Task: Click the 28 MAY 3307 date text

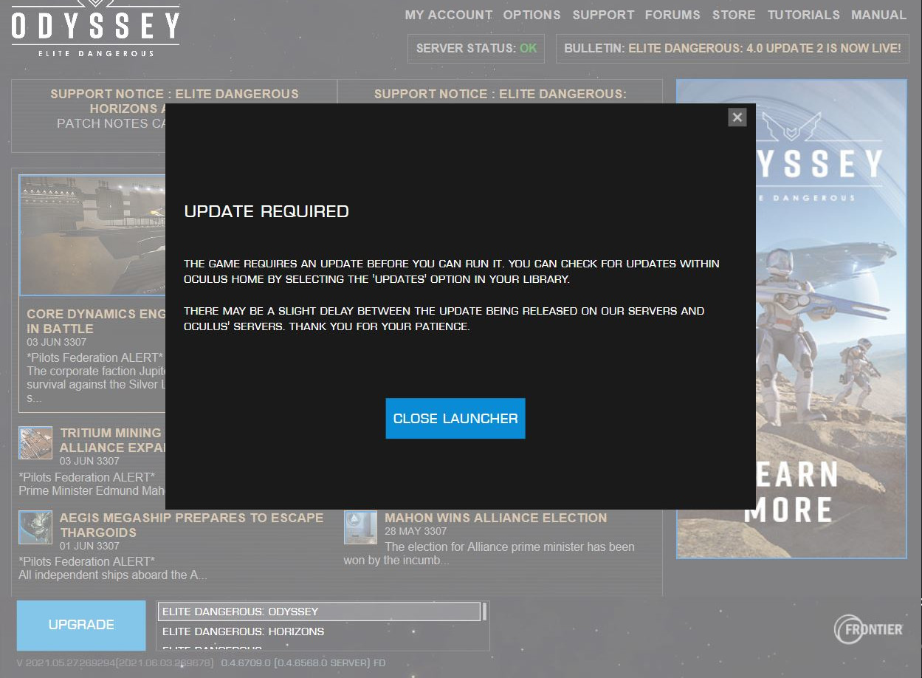Action: tap(416, 531)
